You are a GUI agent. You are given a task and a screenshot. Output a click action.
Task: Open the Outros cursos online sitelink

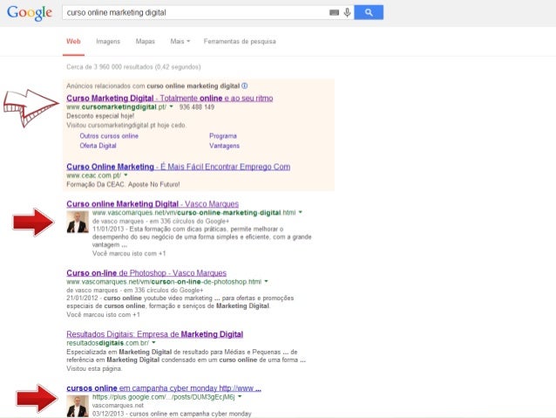(x=109, y=136)
